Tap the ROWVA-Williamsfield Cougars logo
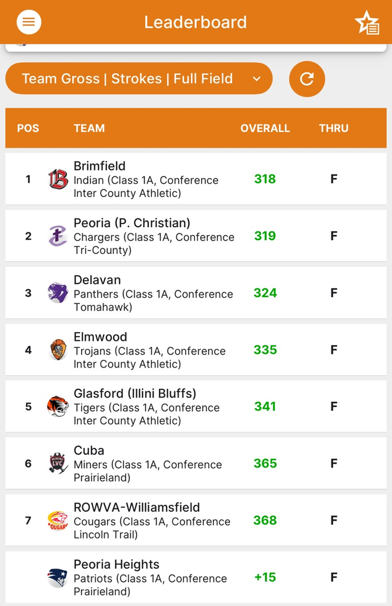The width and height of the screenshot is (392, 606). (58, 520)
